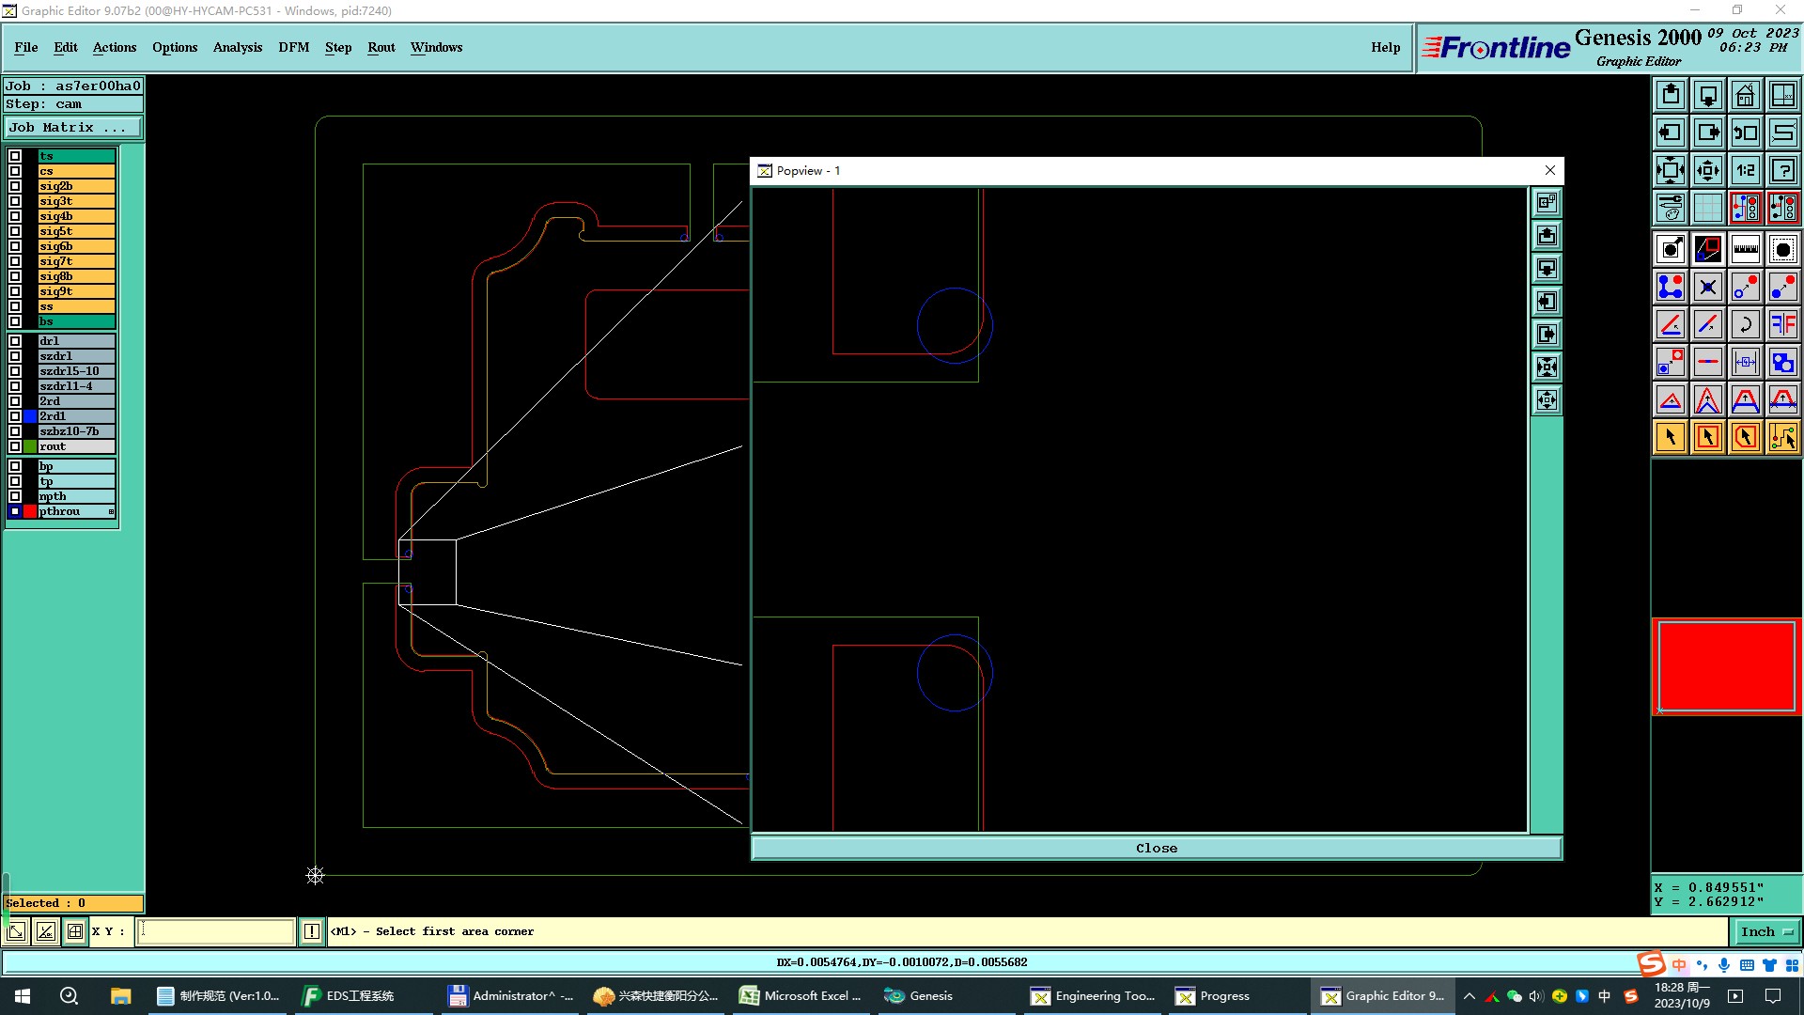Click the X Y coordinate input field
This screenshot has height=1015, width=1804.
[x=216, y=931]
